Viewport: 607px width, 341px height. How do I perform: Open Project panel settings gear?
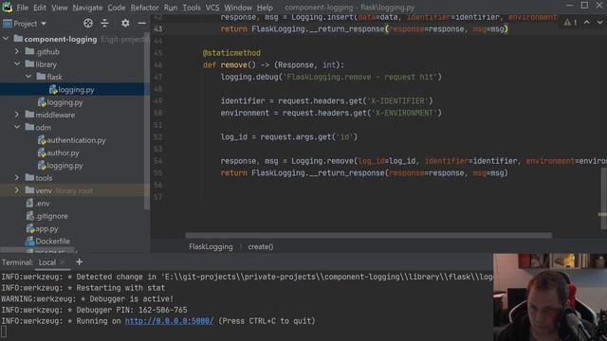pyautogui.click(x=125, y=23)
